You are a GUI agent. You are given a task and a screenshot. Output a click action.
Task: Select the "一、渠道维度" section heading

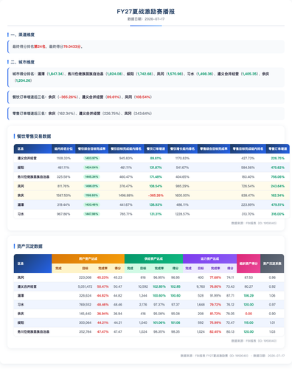(x=22, y=35)
